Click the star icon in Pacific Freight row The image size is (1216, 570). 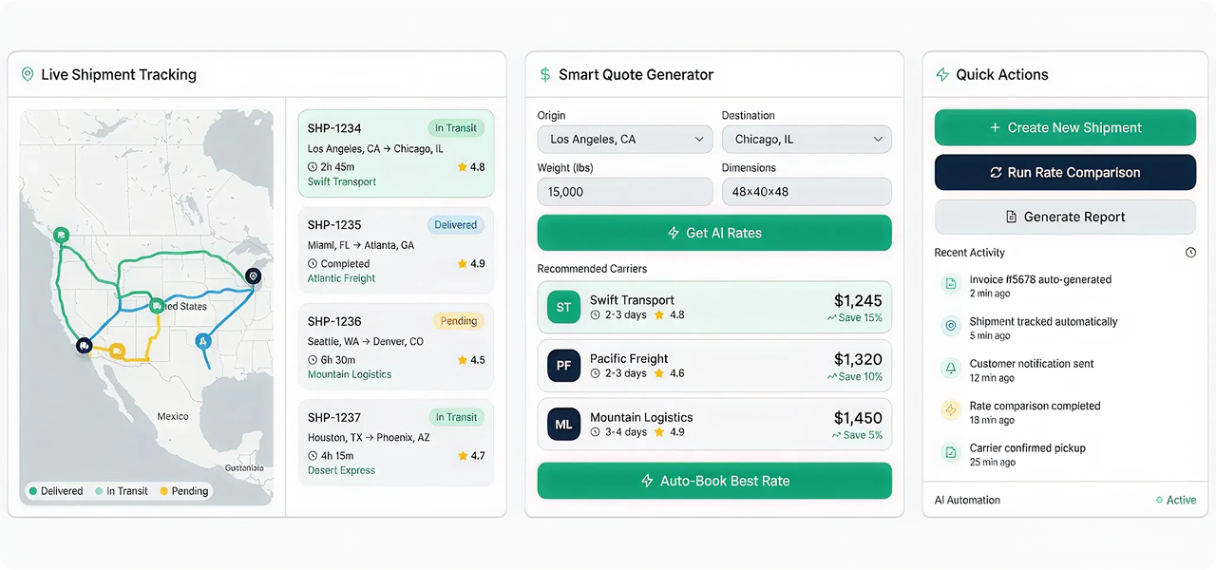[x=659, y=373]
